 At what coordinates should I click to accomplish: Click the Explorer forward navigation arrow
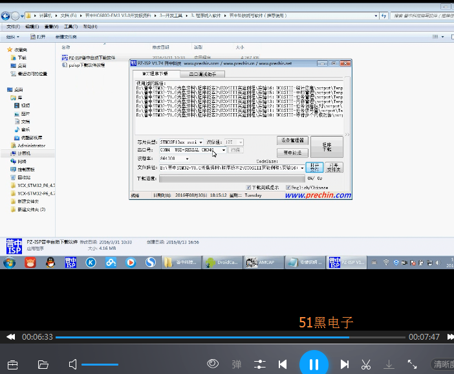tap(15, 16)
